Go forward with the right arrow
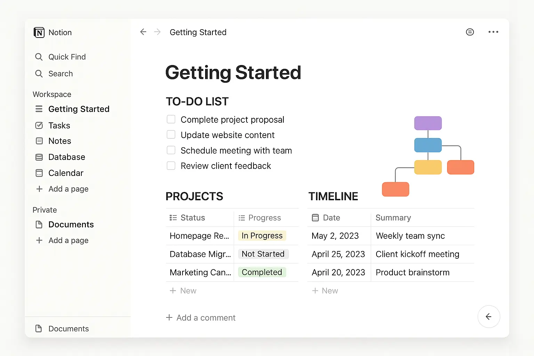The image size is (534, 356). [x=157, y=32]
